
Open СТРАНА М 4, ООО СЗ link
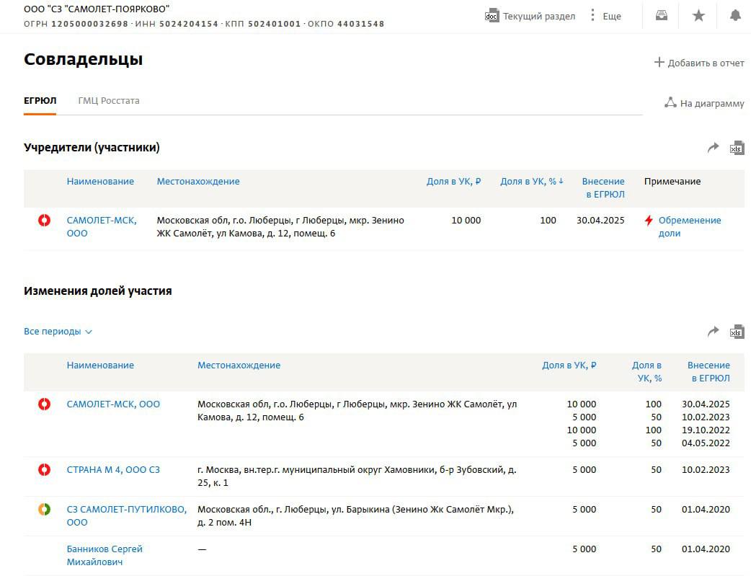(x=113, y=469)
